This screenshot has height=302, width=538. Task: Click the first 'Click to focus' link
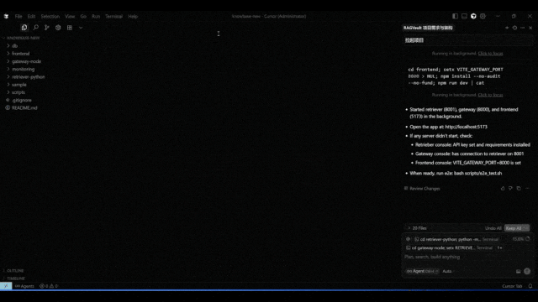coord(490,54)
